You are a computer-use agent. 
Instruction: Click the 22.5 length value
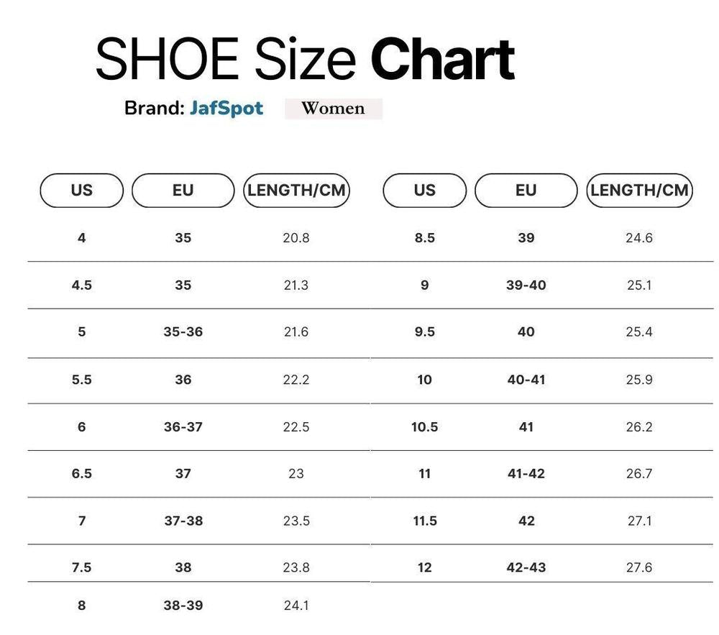[x=296, y=427]
